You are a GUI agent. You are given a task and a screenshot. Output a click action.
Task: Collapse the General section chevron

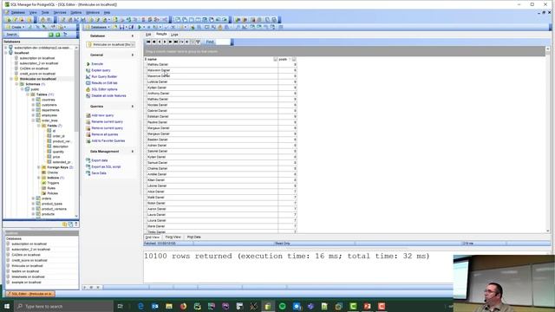[x=133, y=55]
